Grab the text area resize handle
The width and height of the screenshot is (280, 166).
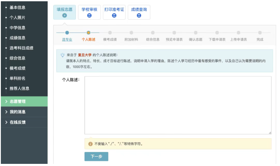coord(270,133)
